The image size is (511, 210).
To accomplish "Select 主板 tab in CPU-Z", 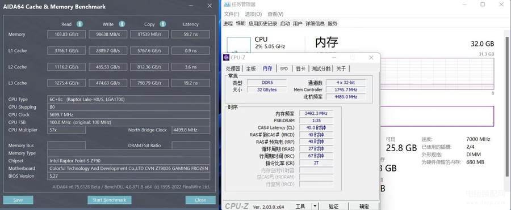I will (x=251, y=68).
